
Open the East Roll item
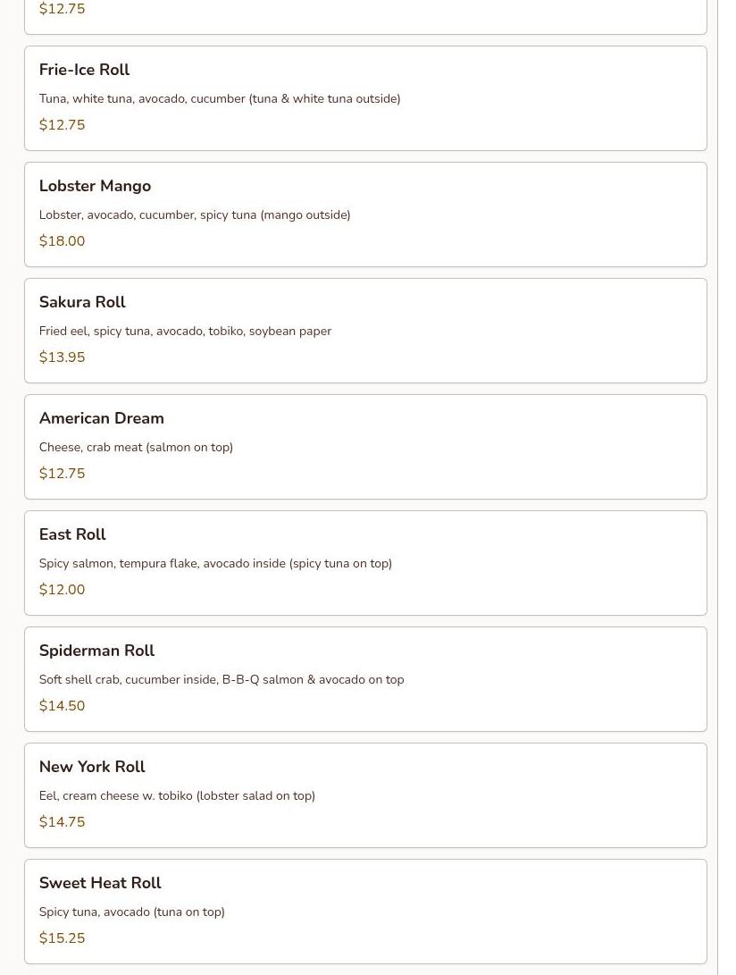365,563
